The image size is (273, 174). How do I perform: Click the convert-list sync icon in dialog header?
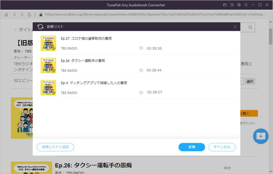click(x=40, y=27)
